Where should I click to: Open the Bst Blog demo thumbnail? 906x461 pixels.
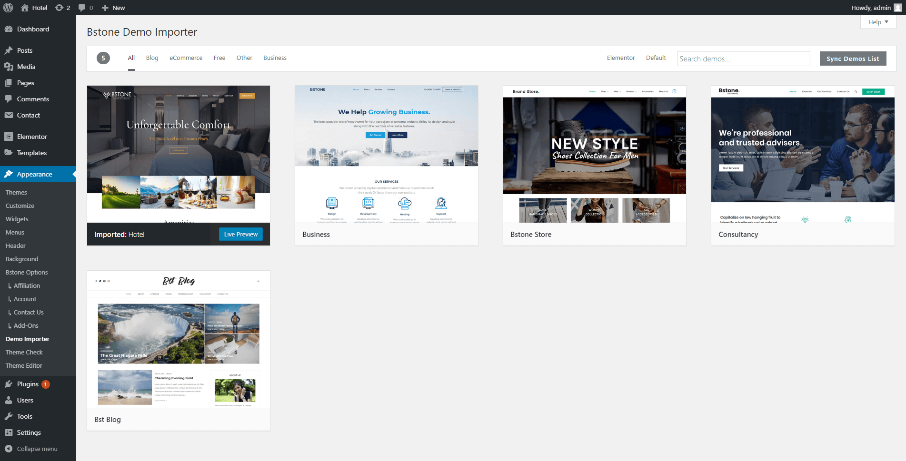[179, 339]
